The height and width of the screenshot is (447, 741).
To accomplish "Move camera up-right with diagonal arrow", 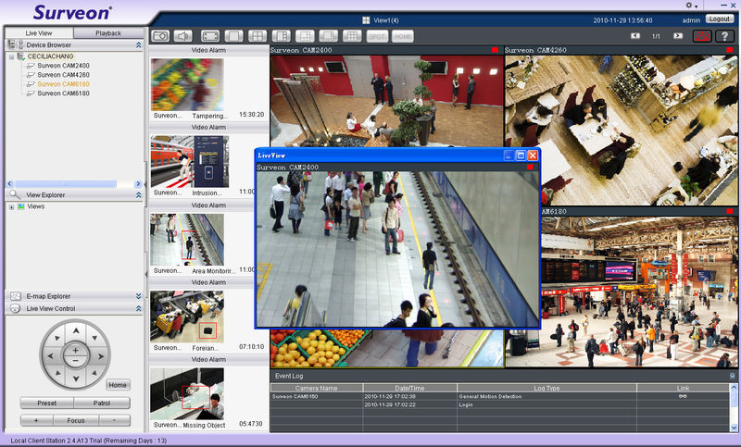I will tap(94, 338).
